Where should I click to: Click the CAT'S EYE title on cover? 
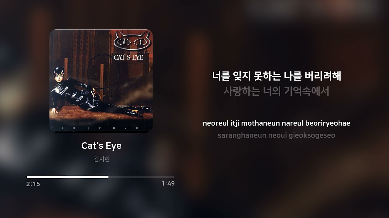[x=128, y=57]
